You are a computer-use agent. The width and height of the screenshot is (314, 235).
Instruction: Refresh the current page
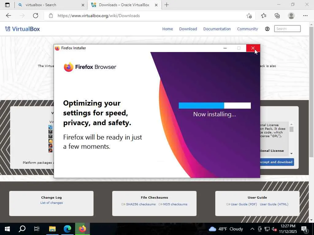coord(36,16)
